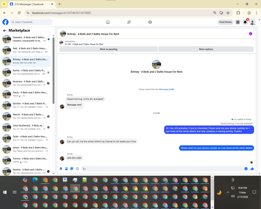Open the Windows Start menu
The width and height of the screenshot is (261, 209).
point(5,192)
